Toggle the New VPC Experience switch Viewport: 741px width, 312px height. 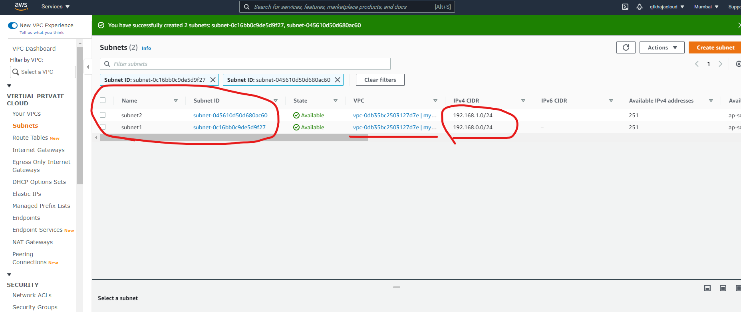tap(13, 26)
